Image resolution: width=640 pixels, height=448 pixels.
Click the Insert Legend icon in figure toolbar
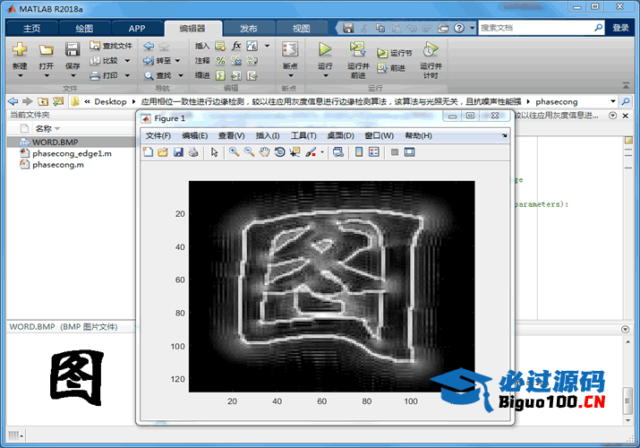373,152
